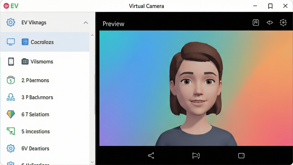
Task: Click the bookmark icon in title bar
Action: point(270,6)
